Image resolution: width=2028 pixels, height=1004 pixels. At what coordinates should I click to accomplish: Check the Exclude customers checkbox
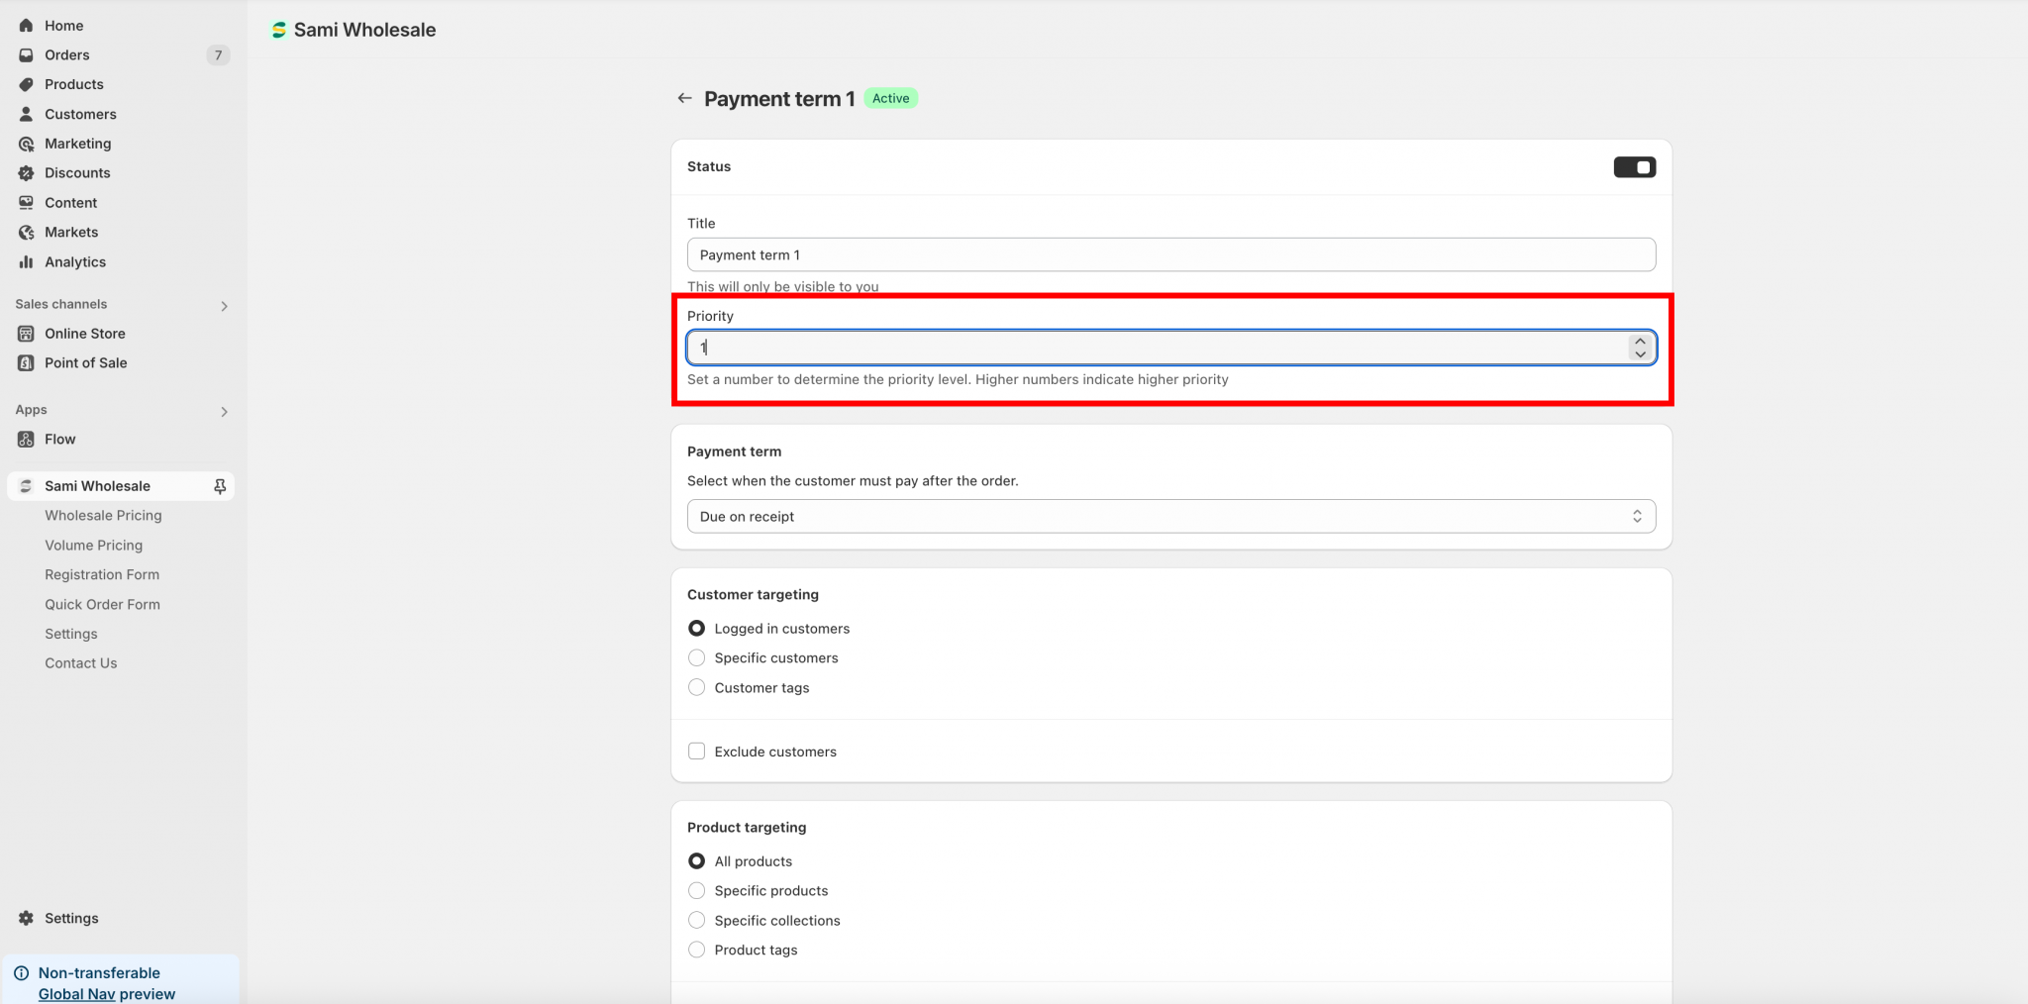tap(697, 752)
